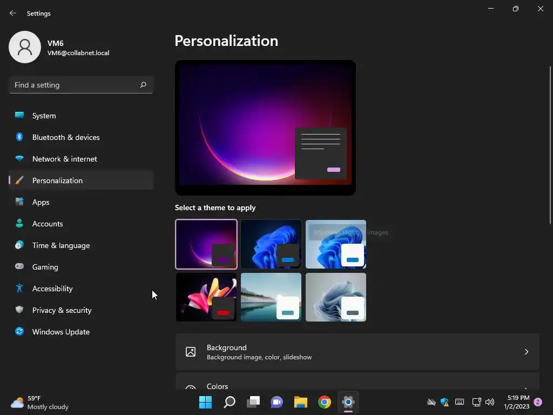Screen dimensions: 553x415
Task: Click the Accounts person icon
Action: click(x=19, y=223)
